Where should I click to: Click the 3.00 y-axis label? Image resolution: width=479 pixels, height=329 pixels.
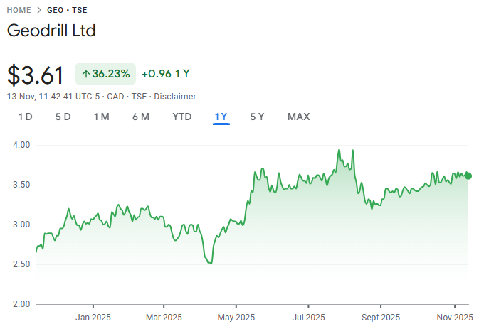21,225
